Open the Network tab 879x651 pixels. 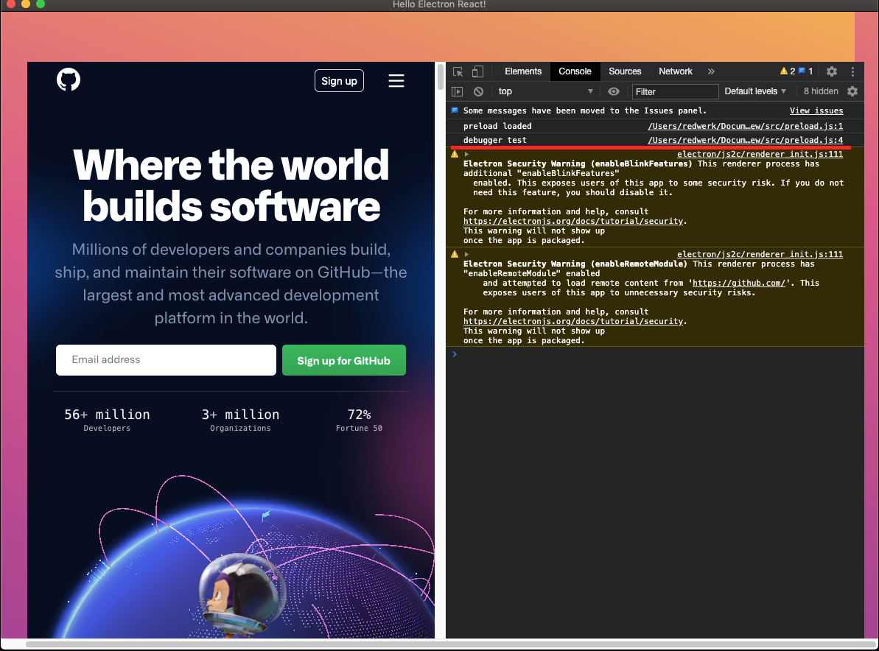pyautogui.click(x=676, y=71)
